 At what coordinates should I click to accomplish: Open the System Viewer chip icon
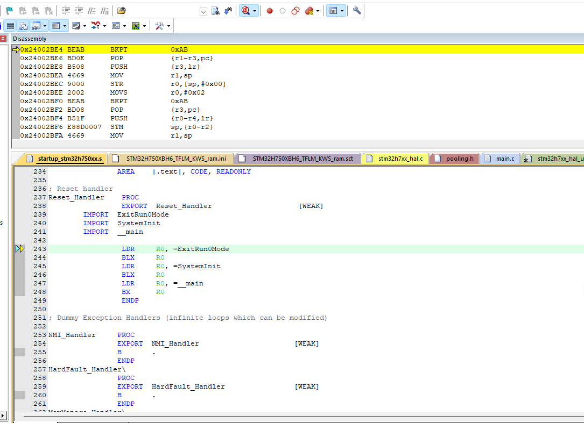[x=136, y=26]
